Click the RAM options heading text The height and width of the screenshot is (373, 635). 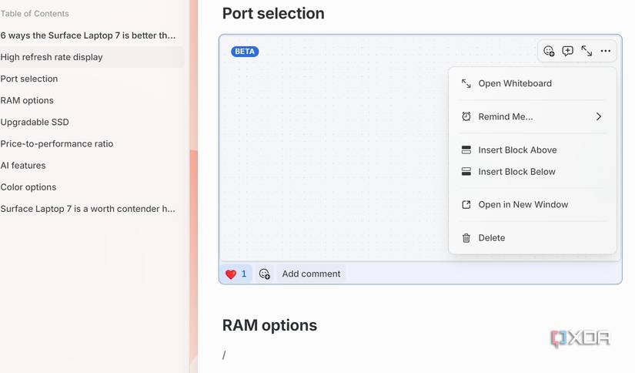tap(269, 325)
